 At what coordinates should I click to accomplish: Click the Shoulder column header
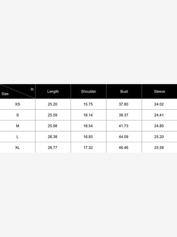pyautogui.click(x=88, y=91)
